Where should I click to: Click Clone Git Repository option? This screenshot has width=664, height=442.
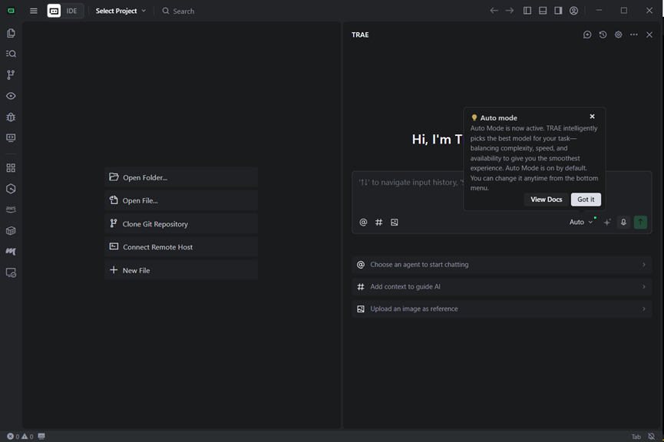coord(181,223)
